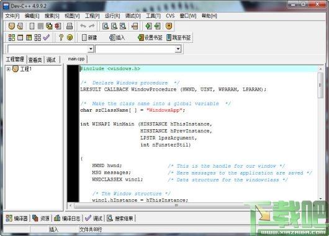Open the bottom 调试 tab with checkmark
This screenshot has height=236, width=329.
pos(94,219)
